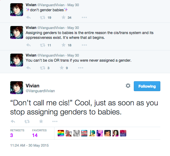
Task: Reply to the "don't gender babies" tweet
Action: coord(28,18)
